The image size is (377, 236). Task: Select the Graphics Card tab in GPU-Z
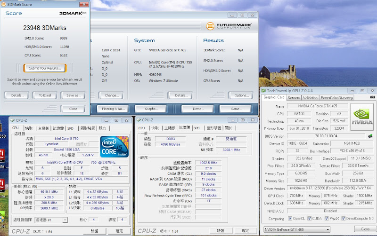pyautogui.click(x=274, y=97)
